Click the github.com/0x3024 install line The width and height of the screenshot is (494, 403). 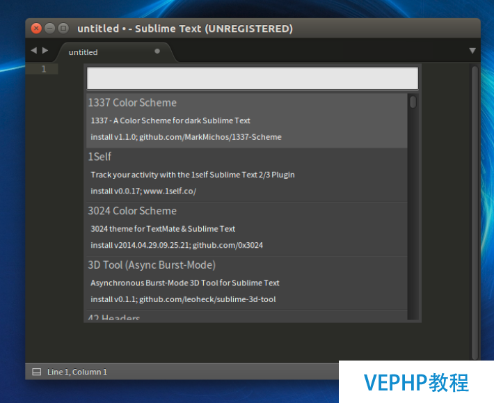(177, 246)
